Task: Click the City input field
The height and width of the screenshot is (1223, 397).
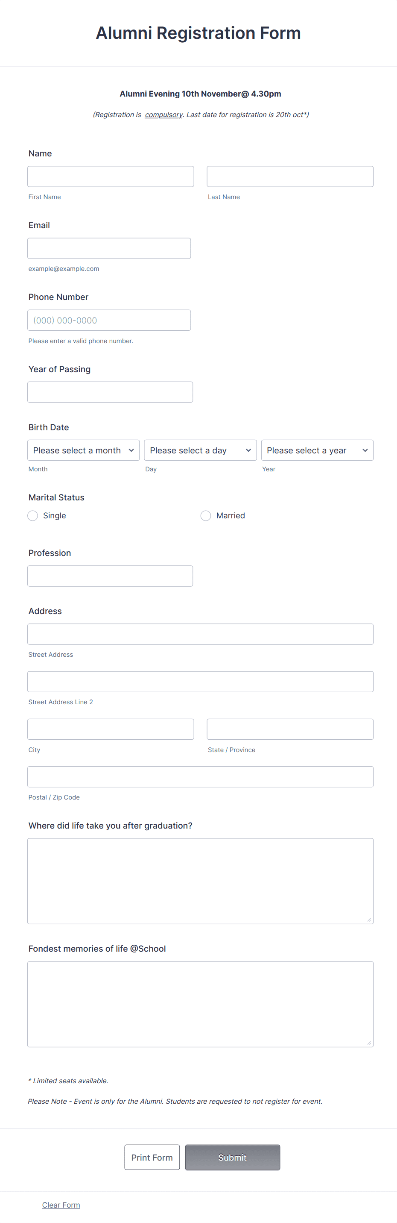Action: point(111,729)
